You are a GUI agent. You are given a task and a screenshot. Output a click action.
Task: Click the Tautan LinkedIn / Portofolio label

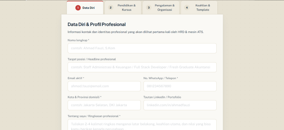(162, 97)
